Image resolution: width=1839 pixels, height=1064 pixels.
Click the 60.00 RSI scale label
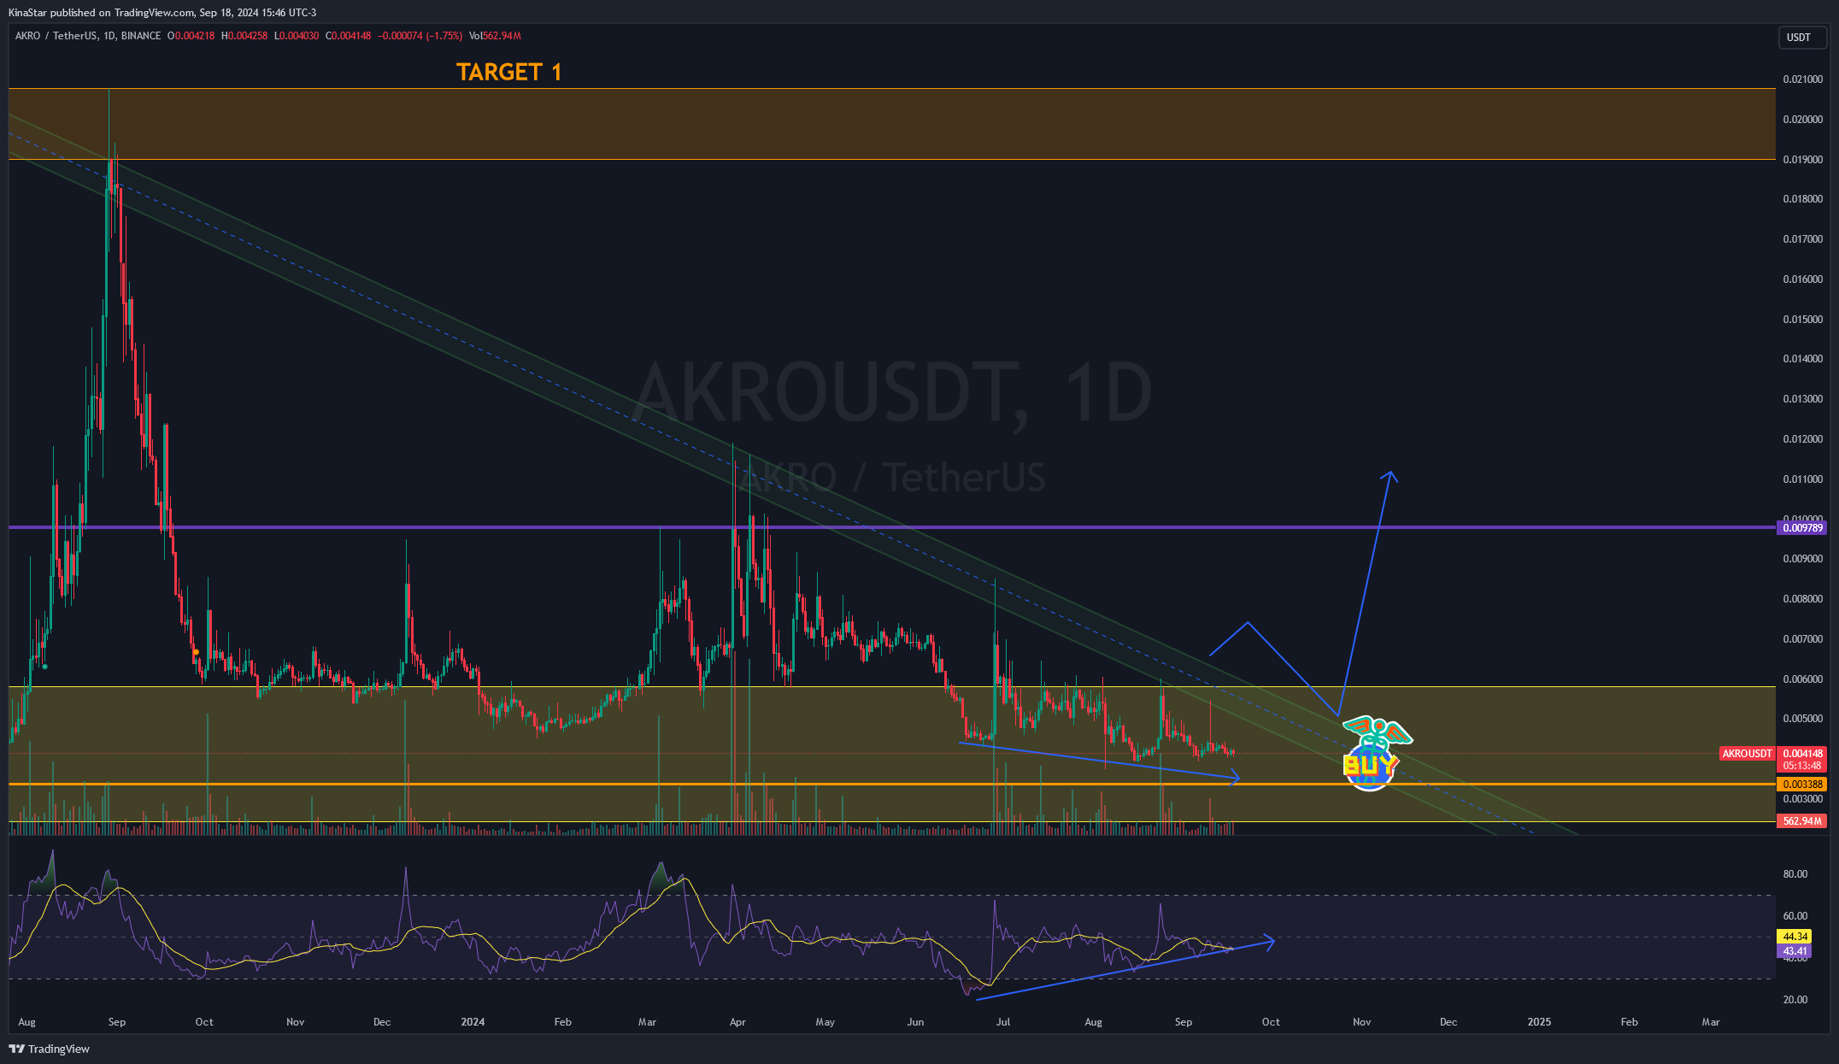(x=1795, y=916)
